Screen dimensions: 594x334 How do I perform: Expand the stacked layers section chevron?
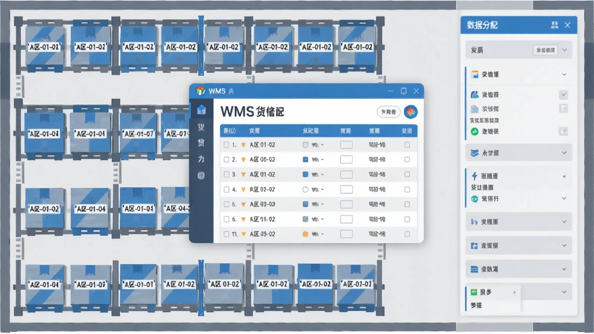564,153
